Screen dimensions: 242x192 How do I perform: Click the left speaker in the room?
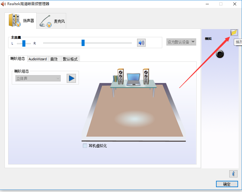pos(121,76)
